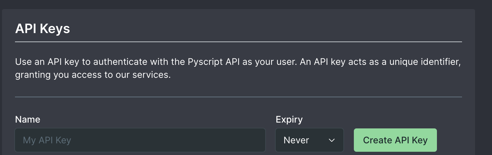Open the Expiry dropdown showing Never
Screen dimensions: 492x155
coord(310,140)
